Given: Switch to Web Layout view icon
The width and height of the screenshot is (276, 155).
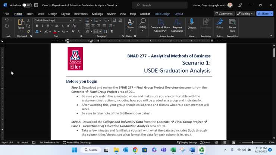Looking at the screenshot, I should 233,142.
